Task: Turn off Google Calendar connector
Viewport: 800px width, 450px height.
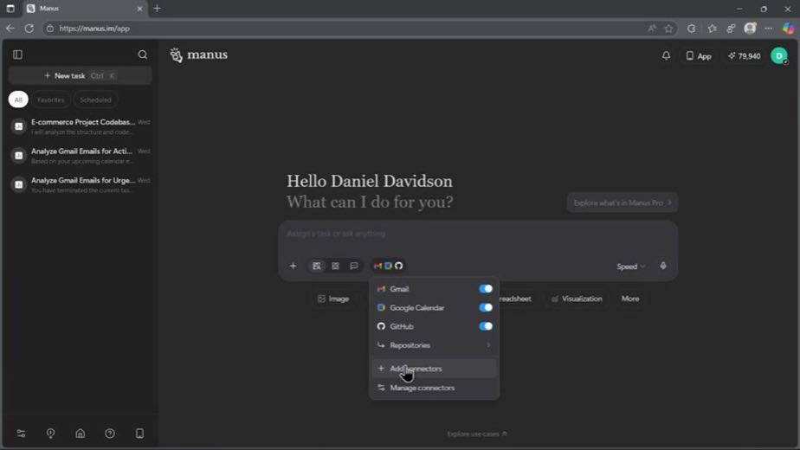Action: 485,308
